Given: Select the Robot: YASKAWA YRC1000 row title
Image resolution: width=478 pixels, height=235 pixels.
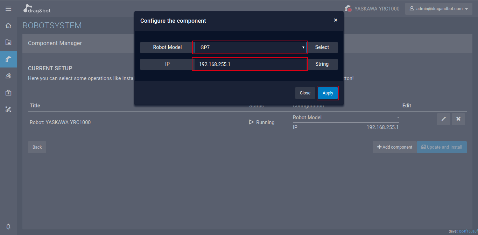Looking at the screenshot, I should point(60,122).
